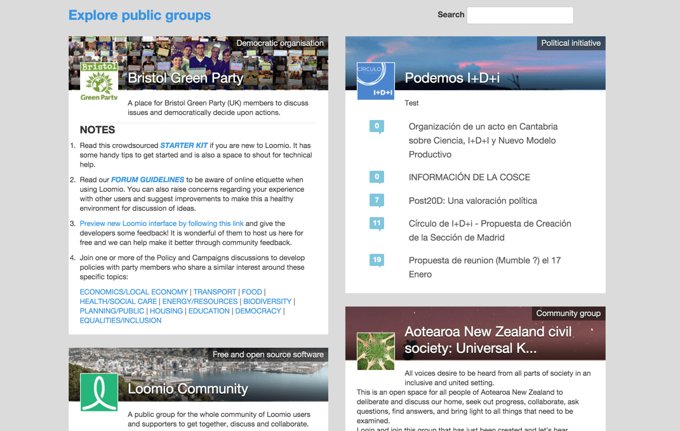Click the Test description under Podemos
Image resolution: width=680 pixels, height=431 pixels.
411,103
